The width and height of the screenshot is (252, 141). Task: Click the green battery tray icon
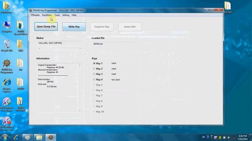220,137
